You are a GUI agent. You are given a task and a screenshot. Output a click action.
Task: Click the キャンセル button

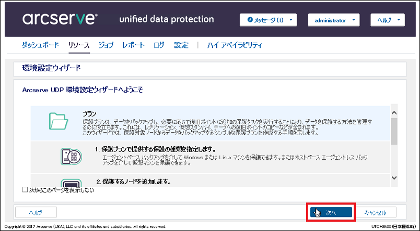click(375, 212)
